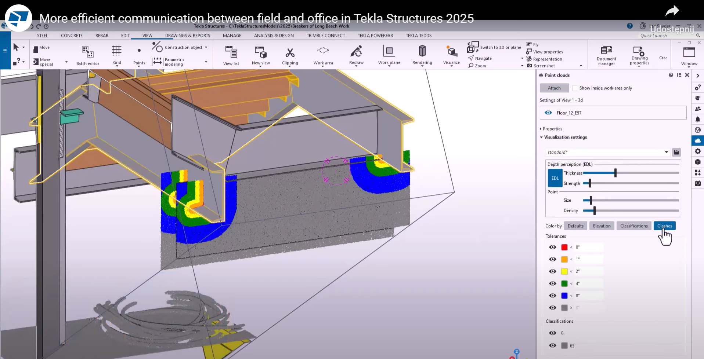Create a New view
Screen dimensions: 704x359
tap(261, 55)
